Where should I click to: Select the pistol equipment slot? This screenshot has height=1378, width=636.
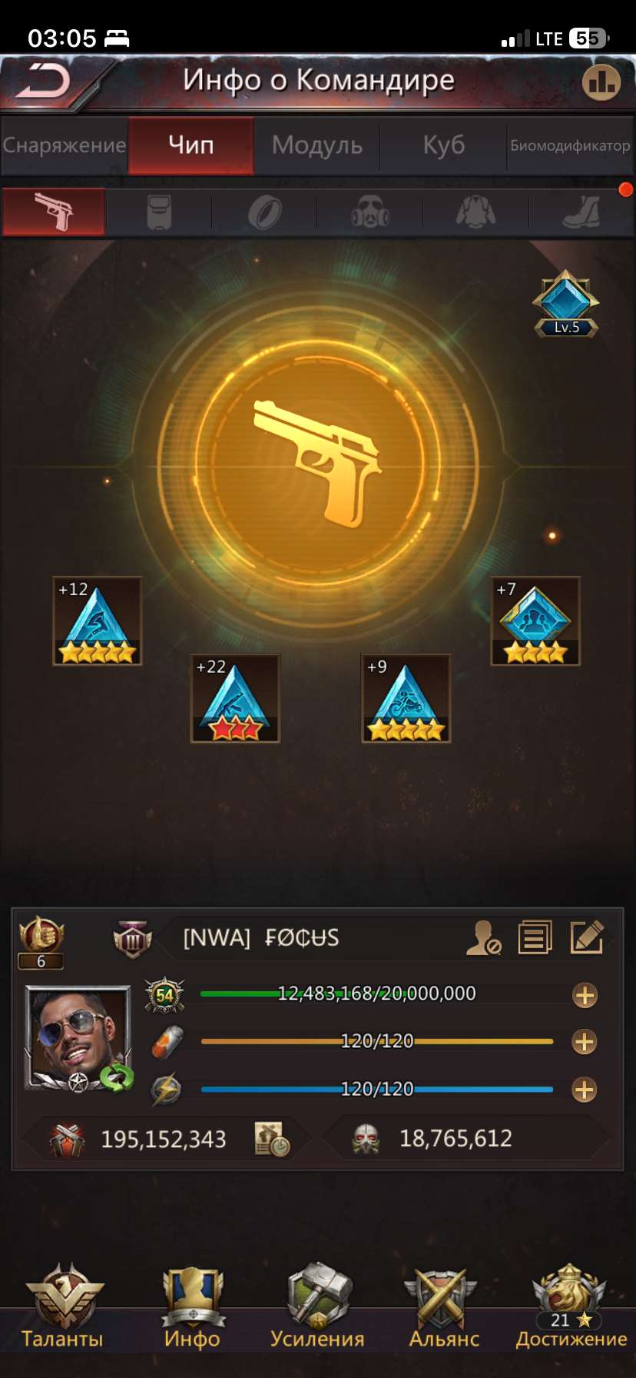[54, 211]
